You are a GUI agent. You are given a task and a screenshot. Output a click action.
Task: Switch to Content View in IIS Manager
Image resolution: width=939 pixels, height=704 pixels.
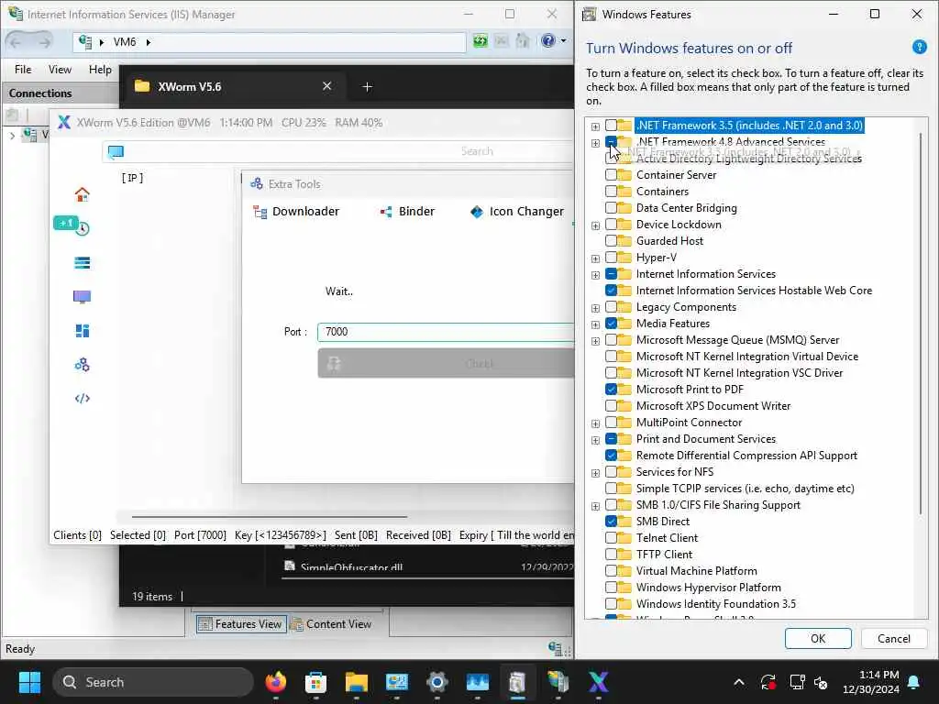click(x=331, y=623)
